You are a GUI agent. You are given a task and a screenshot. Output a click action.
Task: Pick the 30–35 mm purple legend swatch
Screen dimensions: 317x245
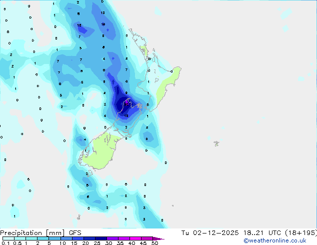pos(112,238)
